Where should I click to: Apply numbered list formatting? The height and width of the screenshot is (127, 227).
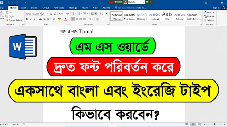[79, 14]
